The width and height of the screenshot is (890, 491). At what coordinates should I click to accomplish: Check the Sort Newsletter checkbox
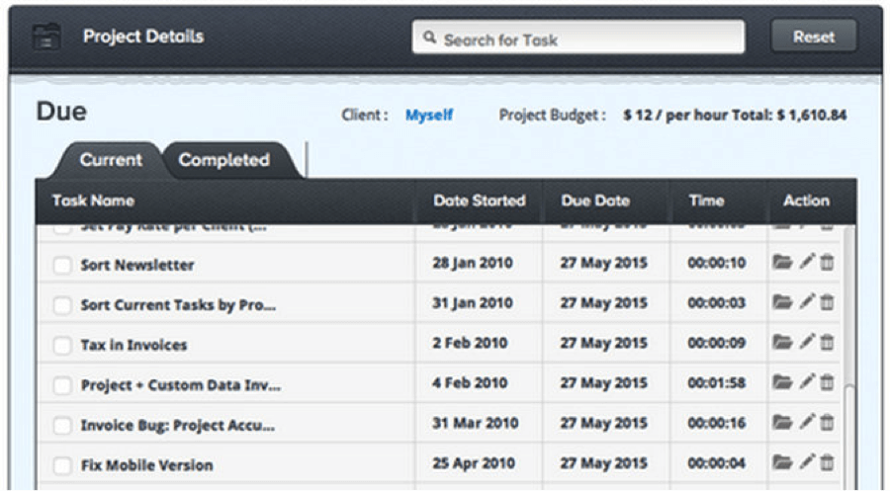62,266
